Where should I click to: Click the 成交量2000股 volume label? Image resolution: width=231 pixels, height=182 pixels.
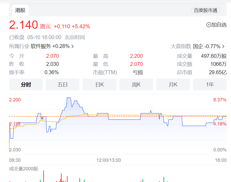[x=24, y=169]
